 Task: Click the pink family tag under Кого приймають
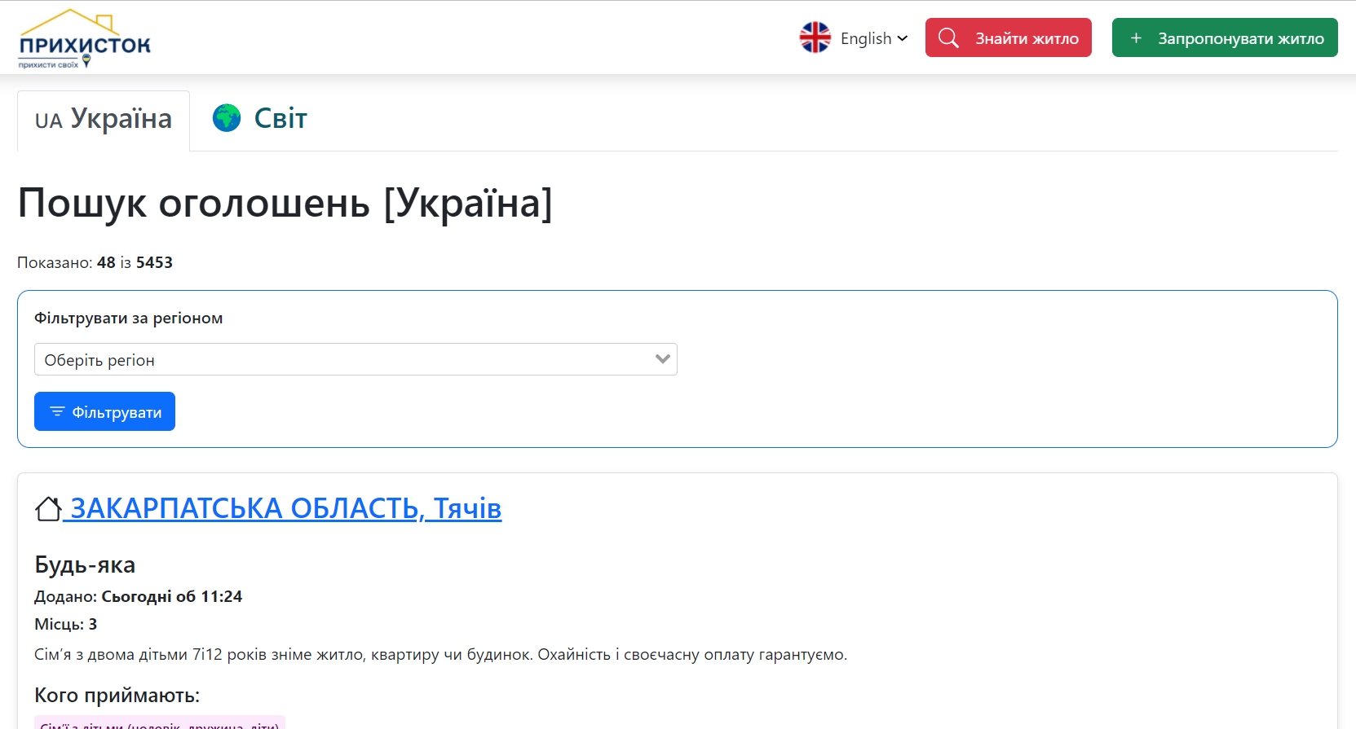(160, 723)
